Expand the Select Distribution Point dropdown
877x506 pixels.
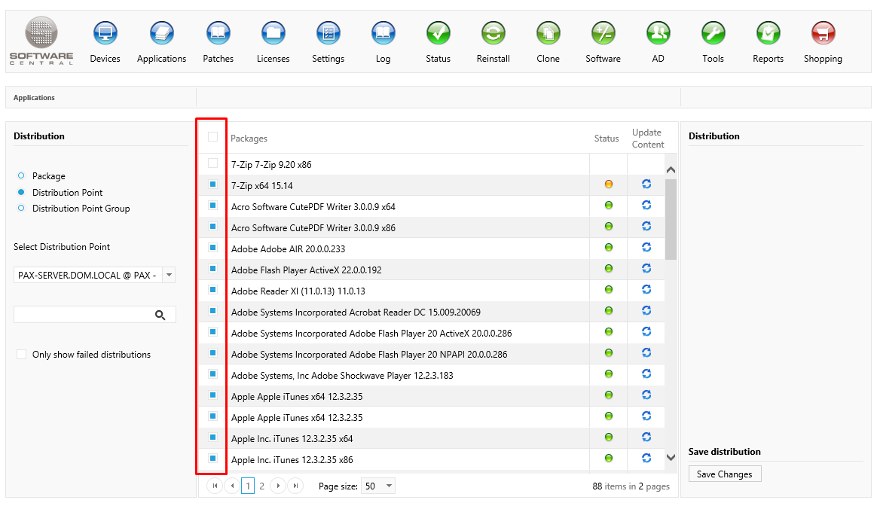[169, 276]
